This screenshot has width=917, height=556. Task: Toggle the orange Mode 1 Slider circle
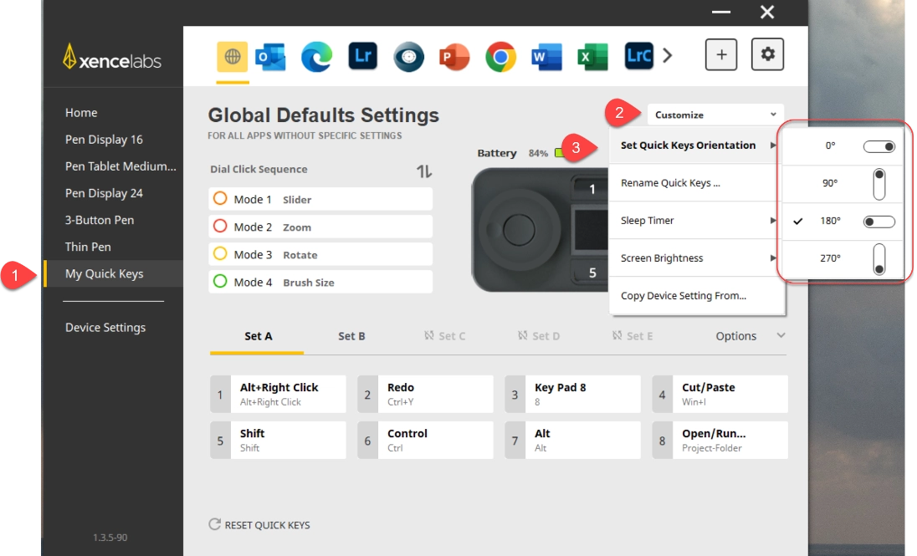pyautogui.click(x=220, y=198)
